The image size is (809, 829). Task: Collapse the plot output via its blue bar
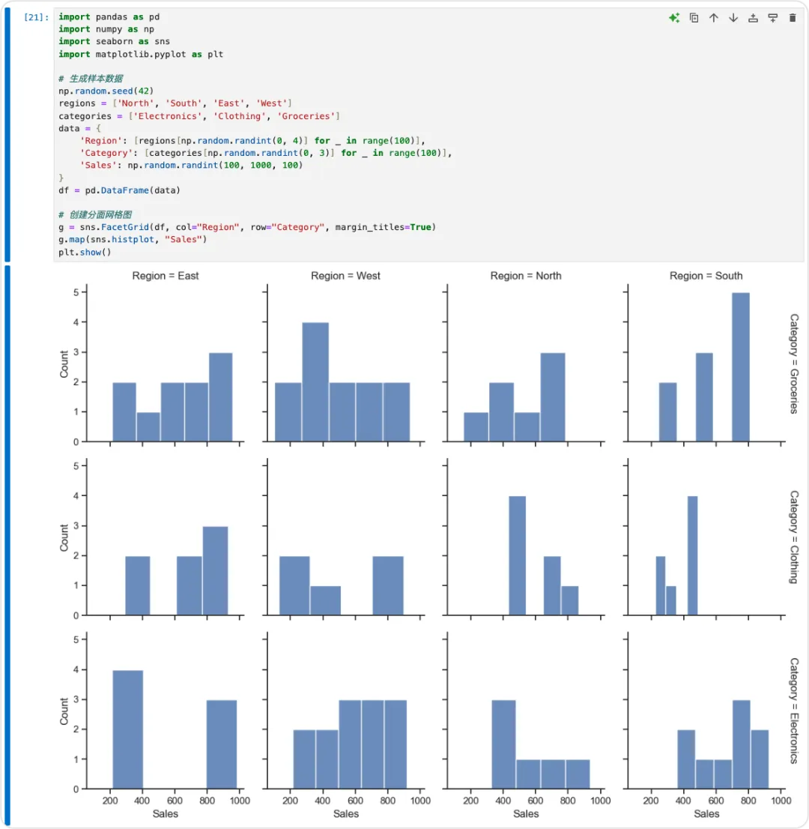(x=7, y=545)
